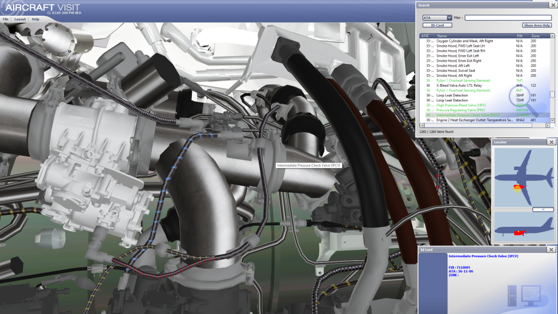Click the Aircraft Visit application logo
This screenshot has height=314, width=558.
[x=43, y=8]
